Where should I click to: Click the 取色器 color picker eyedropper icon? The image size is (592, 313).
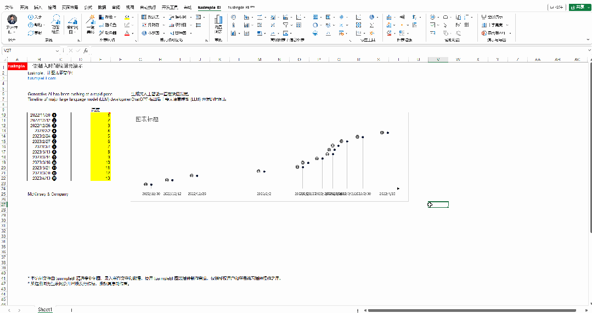tap(101, 33)
